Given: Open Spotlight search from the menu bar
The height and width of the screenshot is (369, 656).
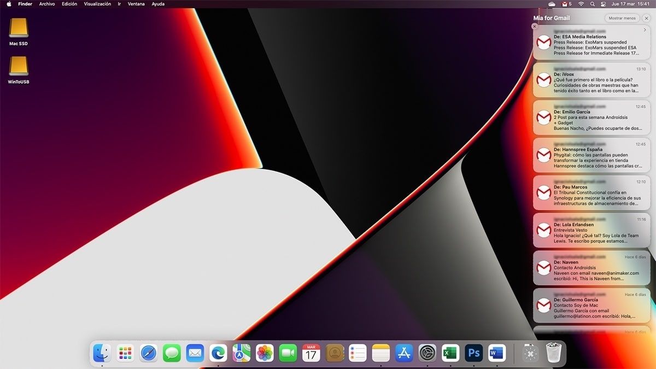Looking at the screenshot, I should click(x=593, y=4).
